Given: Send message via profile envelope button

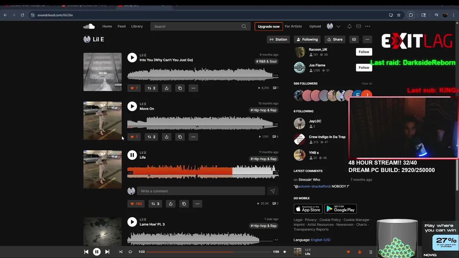Looking at the screenshot, I should pyautogui.click(x=354, y=39).
